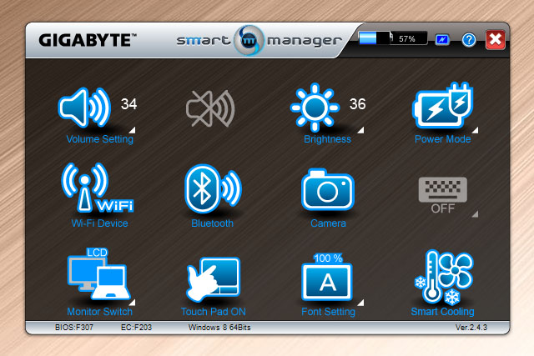Click the blue help question mark icon
Screen dimensions: 534x356
469,40
